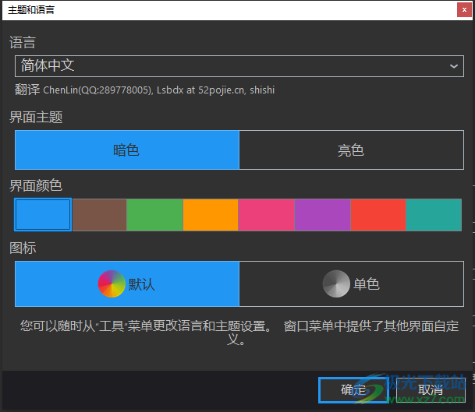Screen dimensions: 475x412
Task: Click the 语言 section label
Action: (x=23, y=42)
